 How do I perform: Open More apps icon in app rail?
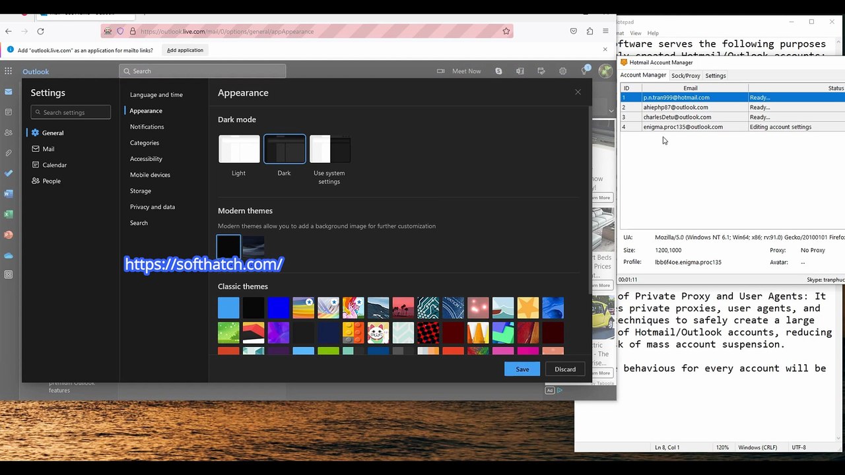coord(9,274)
